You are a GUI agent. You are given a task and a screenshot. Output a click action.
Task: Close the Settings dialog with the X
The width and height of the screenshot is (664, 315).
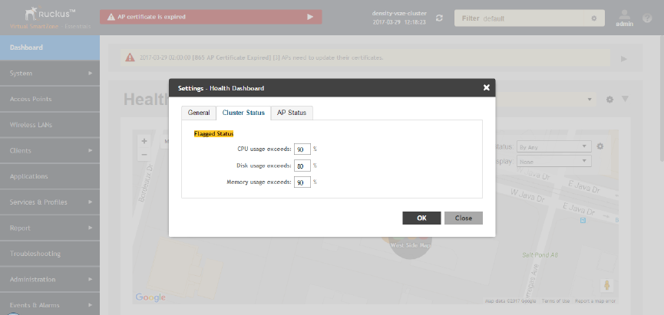tap(486, 87)
